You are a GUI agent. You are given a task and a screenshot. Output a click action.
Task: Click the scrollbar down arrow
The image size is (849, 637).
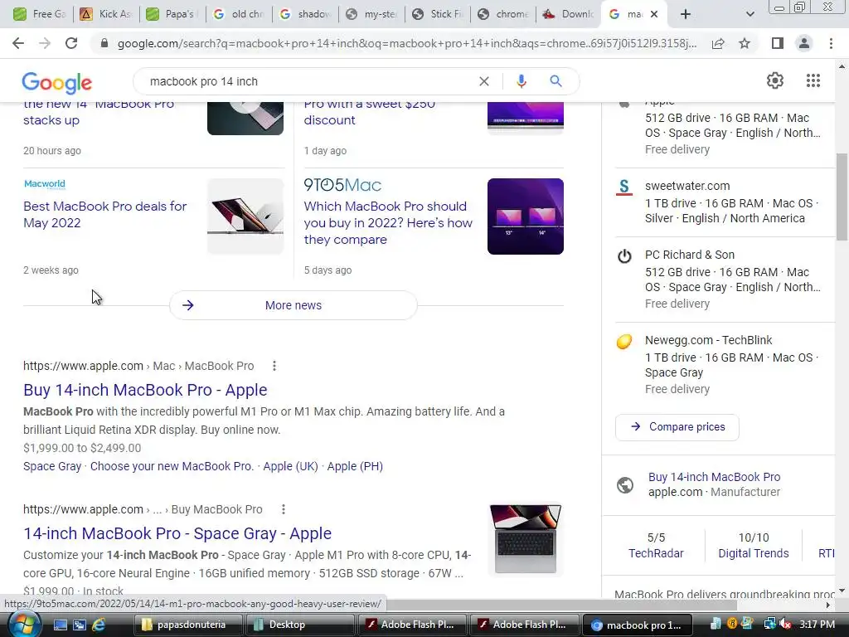coord(842,591)
